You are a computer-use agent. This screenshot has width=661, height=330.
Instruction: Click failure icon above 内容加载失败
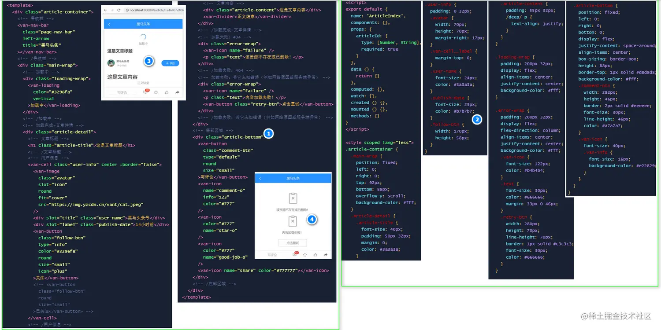coord(293,221)
